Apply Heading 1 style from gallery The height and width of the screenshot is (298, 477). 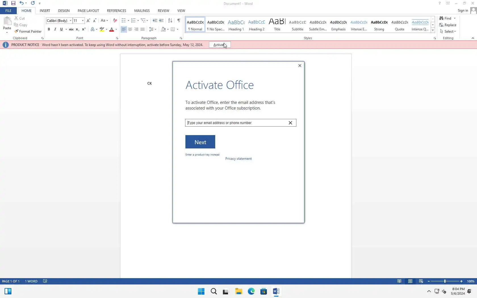(x=236, y=25)
